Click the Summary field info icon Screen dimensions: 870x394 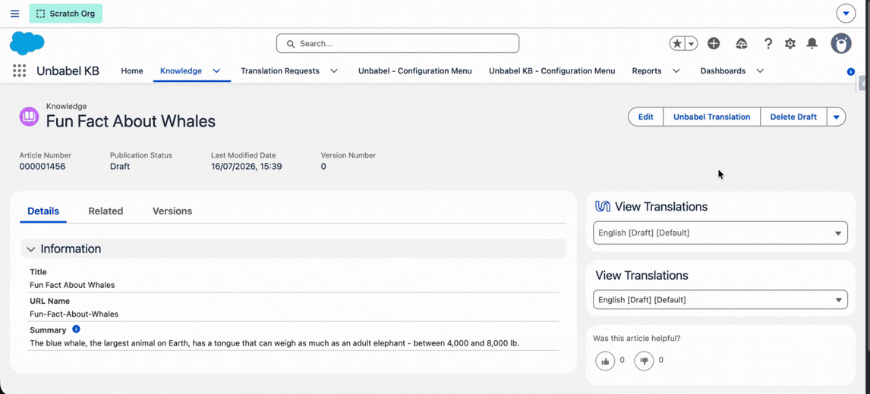point(77,329)
